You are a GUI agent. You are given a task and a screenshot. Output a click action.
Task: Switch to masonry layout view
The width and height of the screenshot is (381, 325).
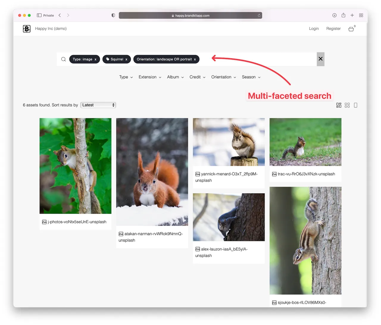339,105
